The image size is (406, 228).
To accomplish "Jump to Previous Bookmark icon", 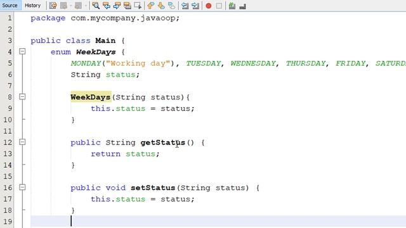I will coord(151,6).
